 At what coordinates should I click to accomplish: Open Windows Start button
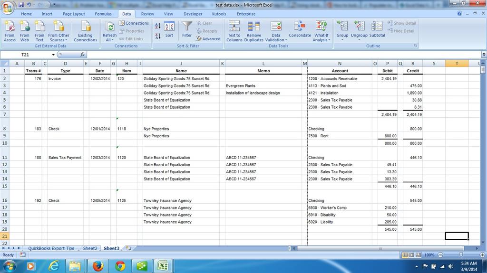(10, 266)
